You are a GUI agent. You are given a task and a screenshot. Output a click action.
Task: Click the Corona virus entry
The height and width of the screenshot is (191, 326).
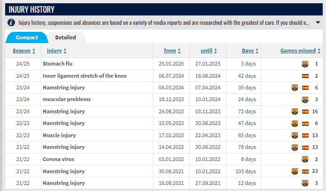[x=59, y=159]
